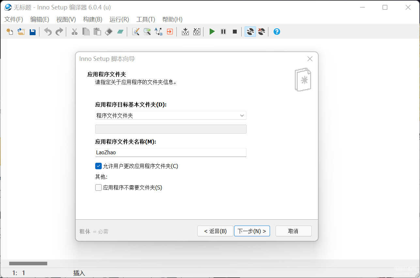This screenshot has width=420, height=278.
Task: Click the 应用程序文件夹名称(M): label
Action: point(126,142)
